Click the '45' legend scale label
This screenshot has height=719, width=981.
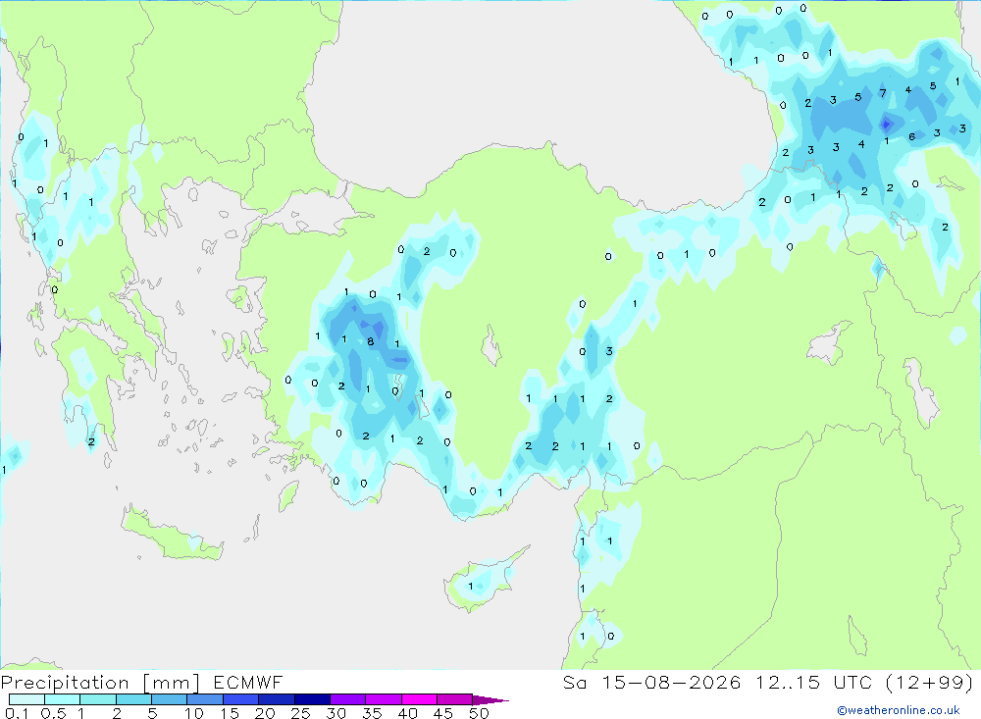[x=443, y=713]
